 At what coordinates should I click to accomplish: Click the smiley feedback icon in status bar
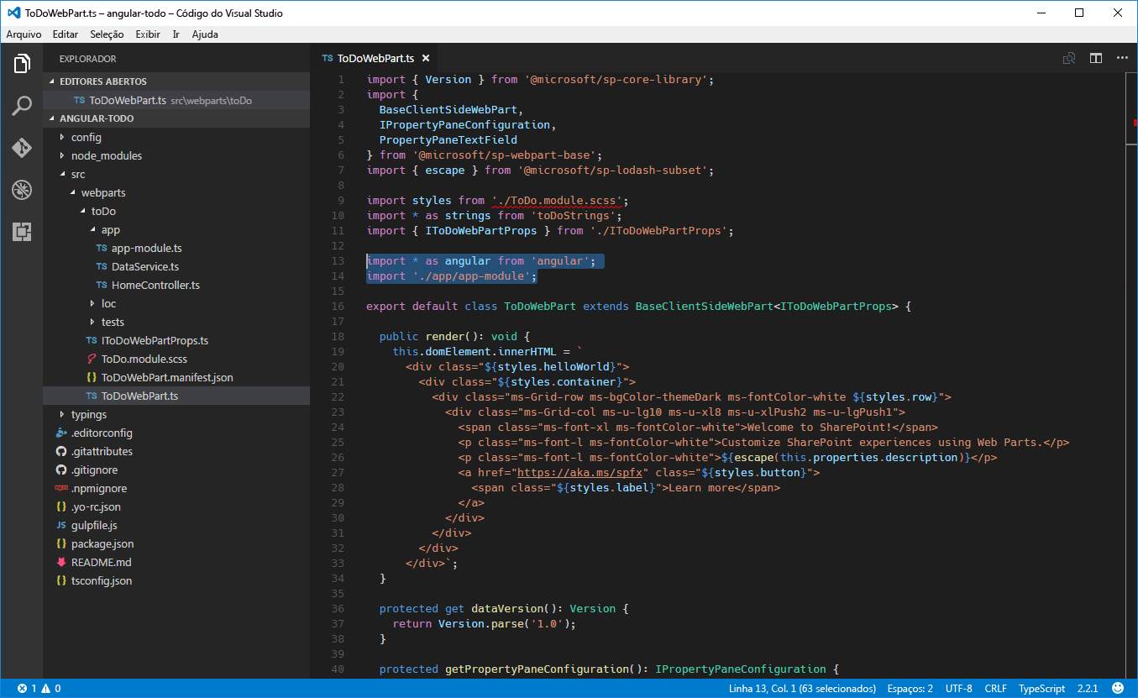(1116, 688)
